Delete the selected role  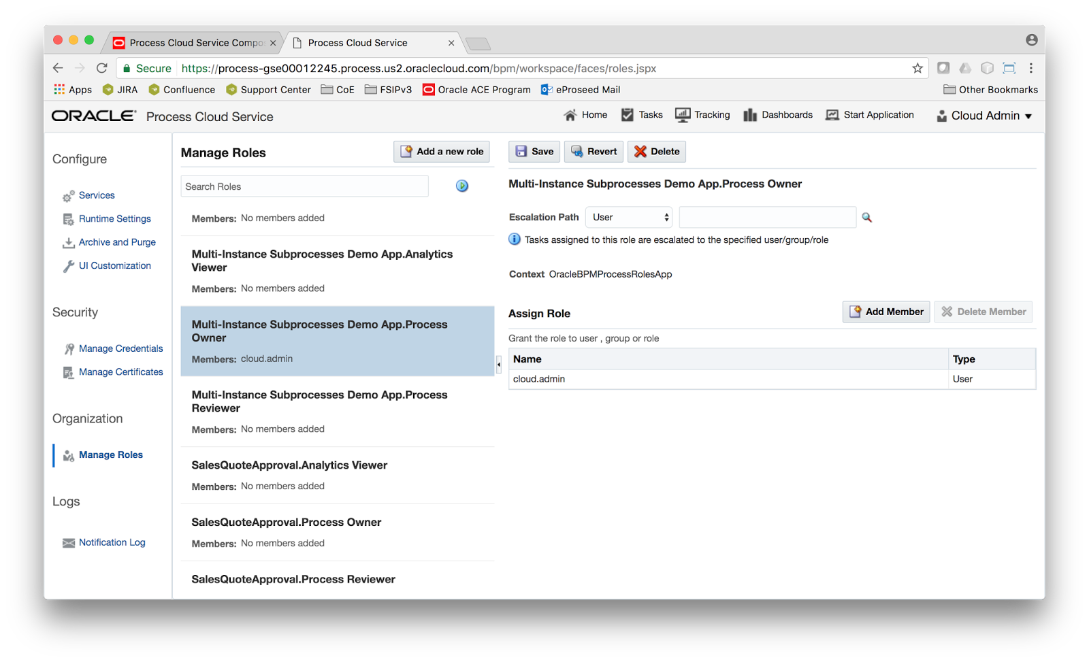pos(657,152)
